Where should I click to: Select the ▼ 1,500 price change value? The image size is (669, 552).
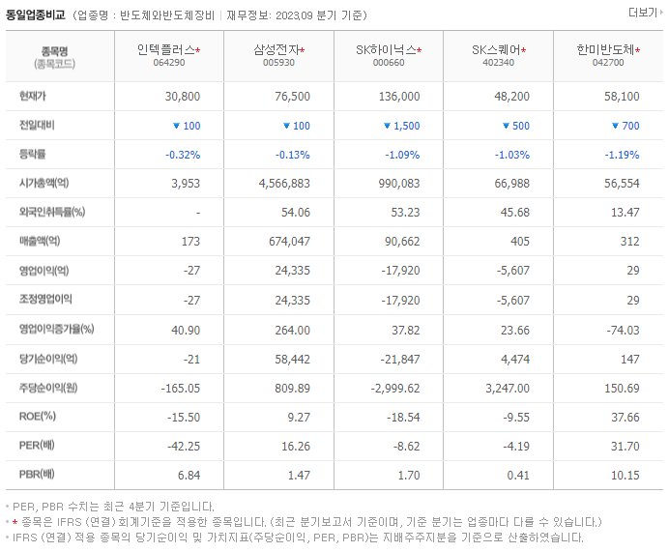coord(402,126)
